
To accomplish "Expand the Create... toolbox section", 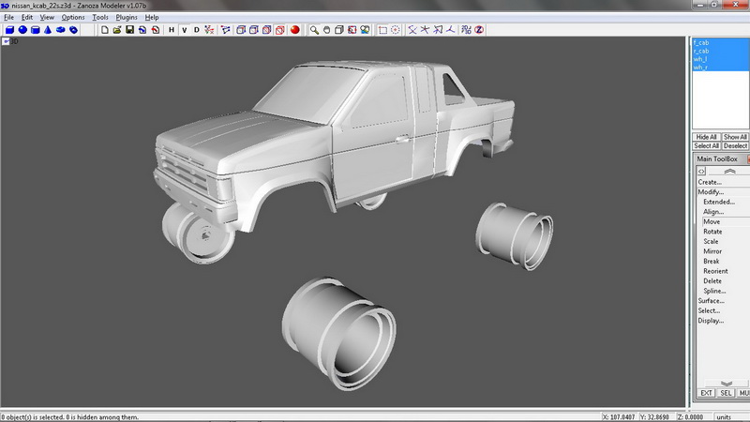I will tap(710, 182).
